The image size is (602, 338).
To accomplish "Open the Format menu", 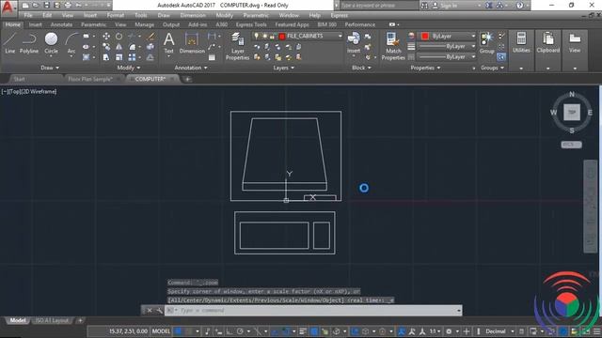I will tap(115, 15).
